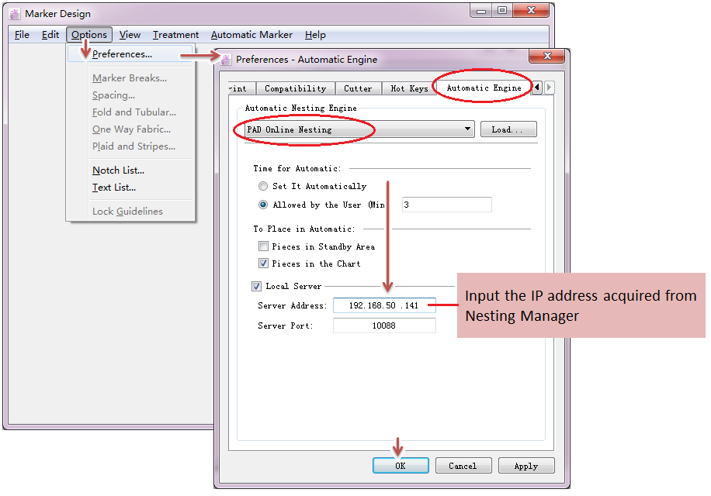Enable Pieces in Standby Area checkbox
Viewport: 711px width, 496px height.
(x=263, y=246)
